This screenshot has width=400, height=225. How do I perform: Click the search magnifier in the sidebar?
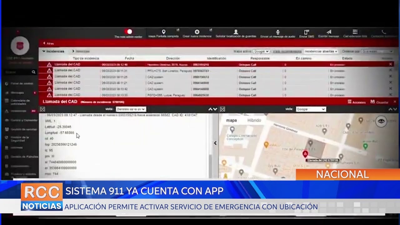[33, 72]
